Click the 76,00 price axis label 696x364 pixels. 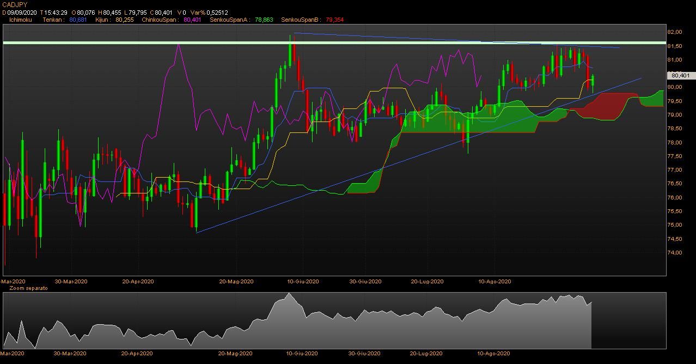674,197
